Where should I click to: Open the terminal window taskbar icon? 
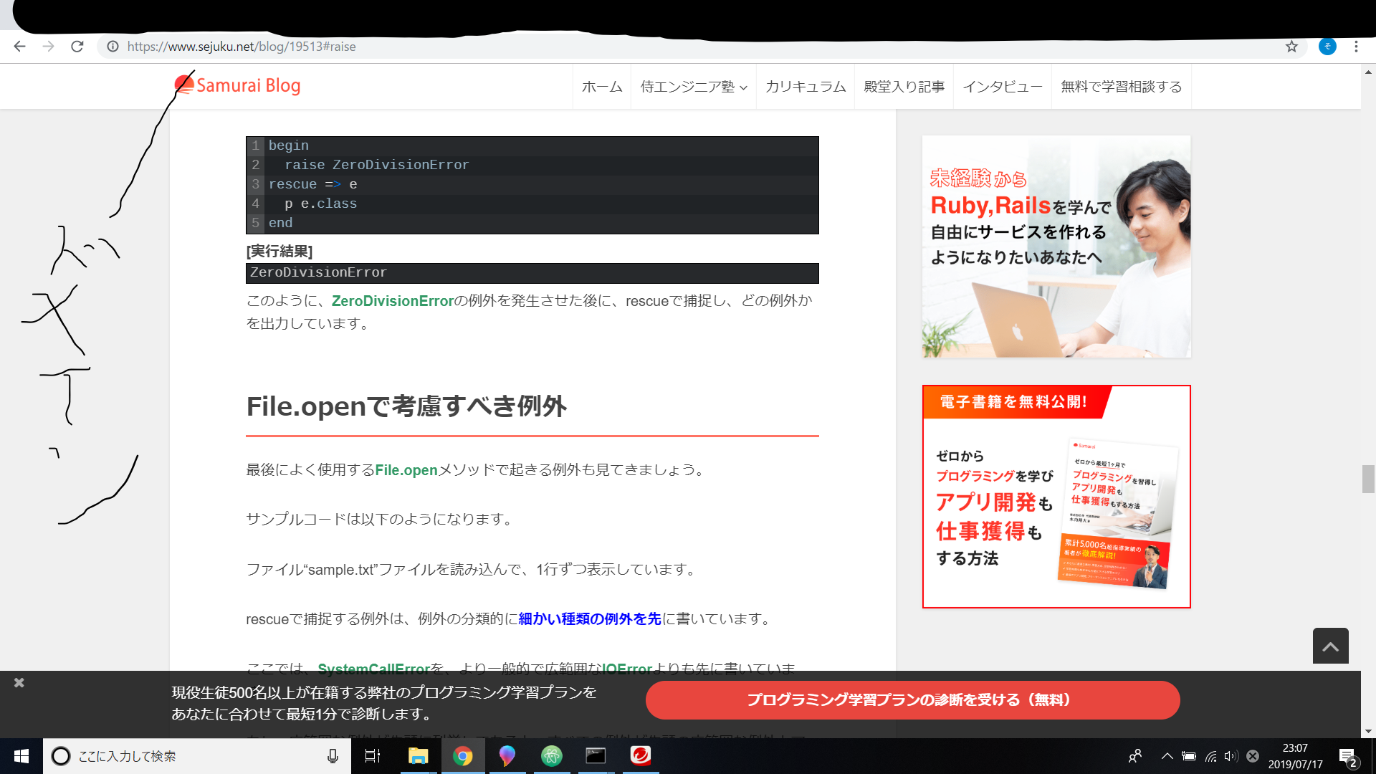point(596,756)
